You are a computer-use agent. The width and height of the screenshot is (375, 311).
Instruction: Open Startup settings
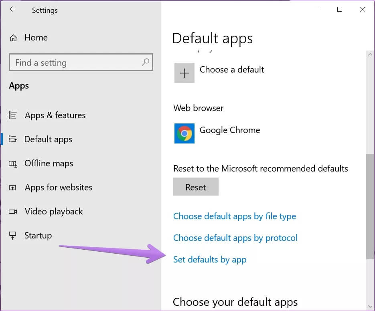point(38,236)
